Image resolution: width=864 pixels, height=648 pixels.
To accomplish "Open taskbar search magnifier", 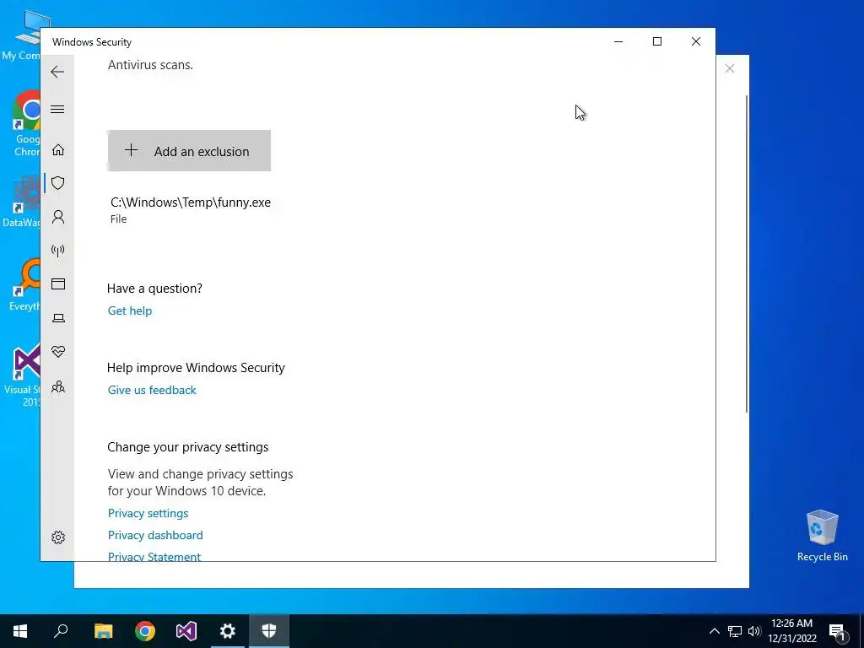I will [x=61, y=631].
